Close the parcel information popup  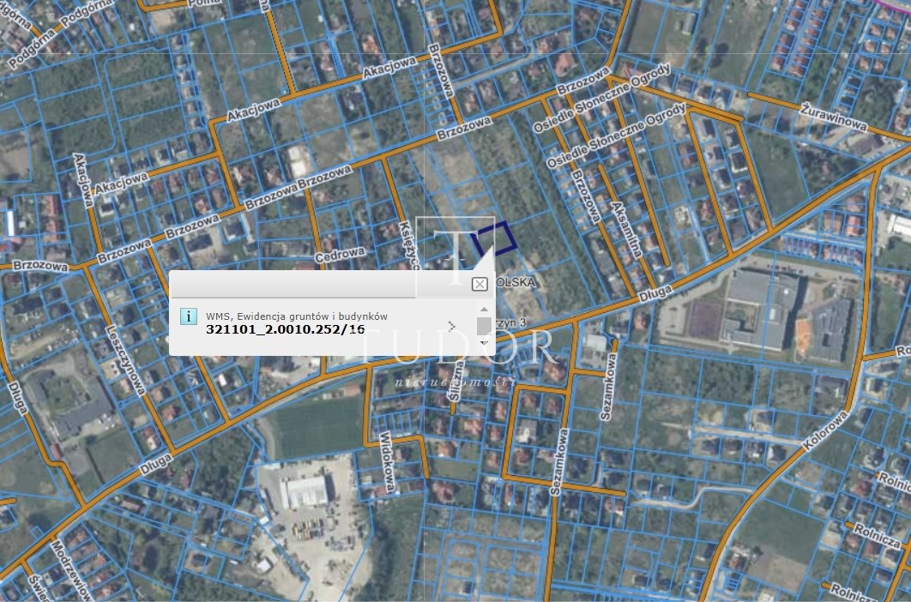(x=480, y=284)
